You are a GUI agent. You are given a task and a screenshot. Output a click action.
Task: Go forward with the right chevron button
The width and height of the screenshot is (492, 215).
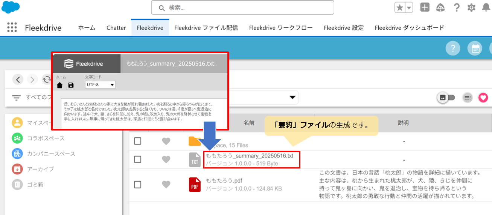click(33, 80)
